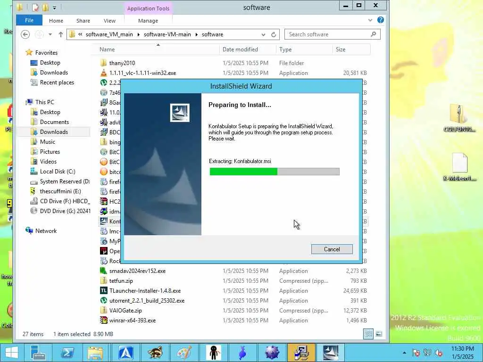
Task: Open the taskbar clock showing 11:30 PM
Action: coord(462,353)
